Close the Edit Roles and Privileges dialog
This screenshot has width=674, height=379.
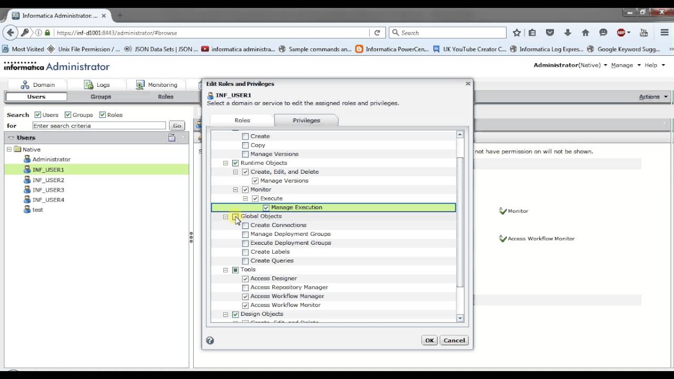[x=468, y=83]
